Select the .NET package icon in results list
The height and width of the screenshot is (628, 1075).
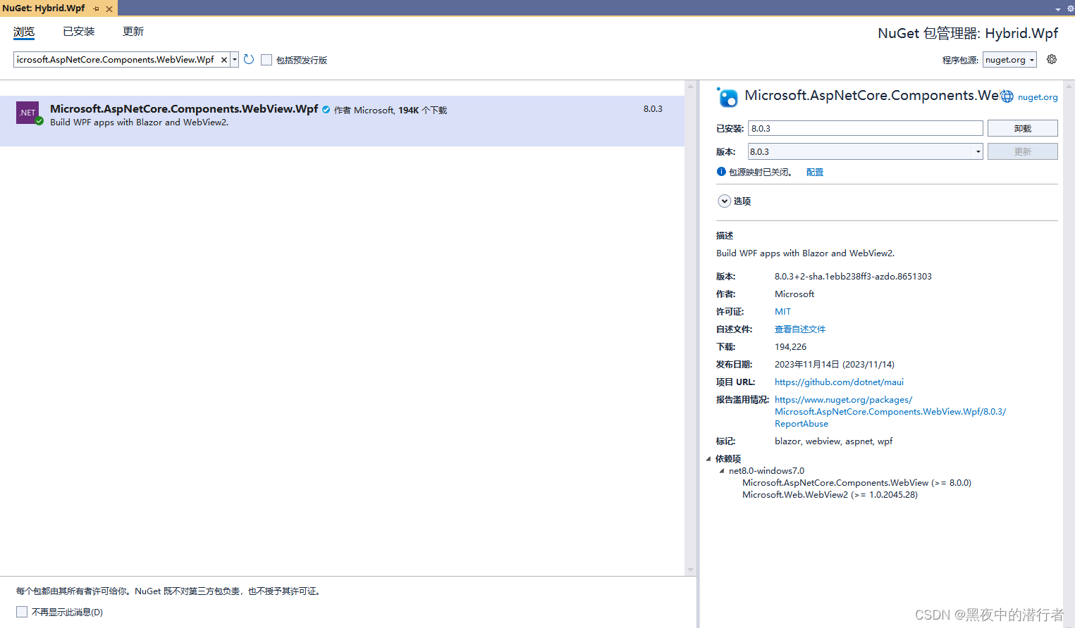(x=27, y=113)
